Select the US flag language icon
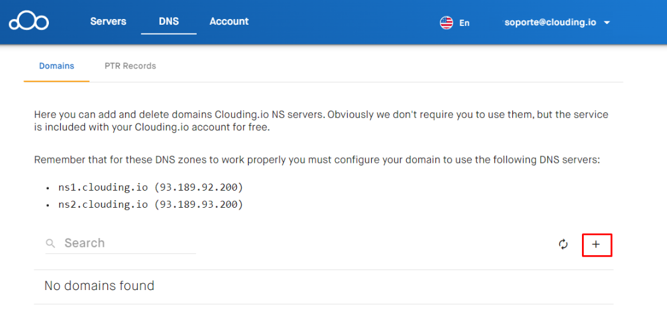This screenshot has width=667, height=316. (446, 23)
